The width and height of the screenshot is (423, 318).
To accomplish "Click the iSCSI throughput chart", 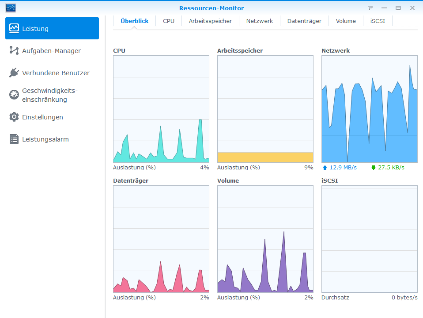I will [370, 239].
